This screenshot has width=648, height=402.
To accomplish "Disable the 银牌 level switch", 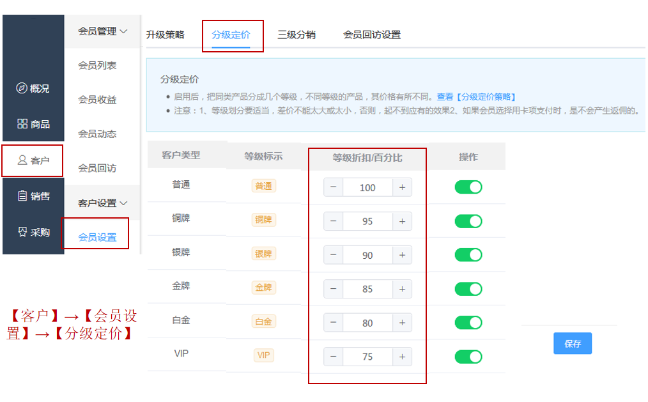I will point(468,255).
